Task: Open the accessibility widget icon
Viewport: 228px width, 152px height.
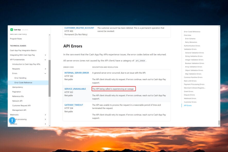Action: 12,120
